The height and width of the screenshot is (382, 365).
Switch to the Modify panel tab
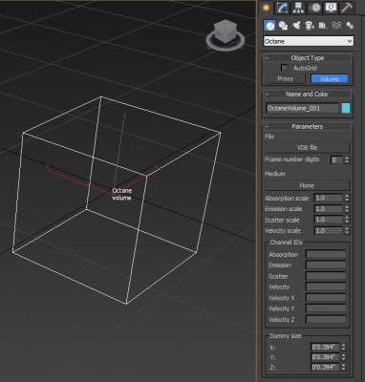282,8
